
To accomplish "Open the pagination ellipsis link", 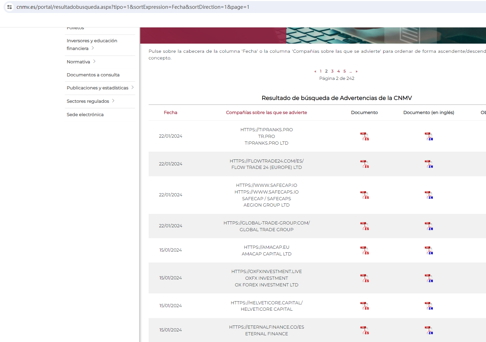I will coord(351,71).
